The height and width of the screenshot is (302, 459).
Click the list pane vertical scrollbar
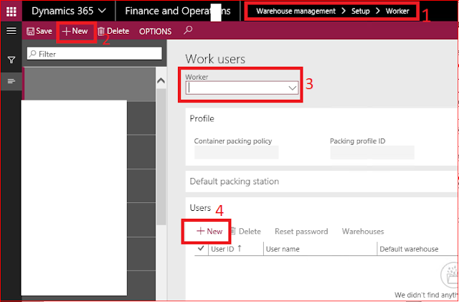161,156
